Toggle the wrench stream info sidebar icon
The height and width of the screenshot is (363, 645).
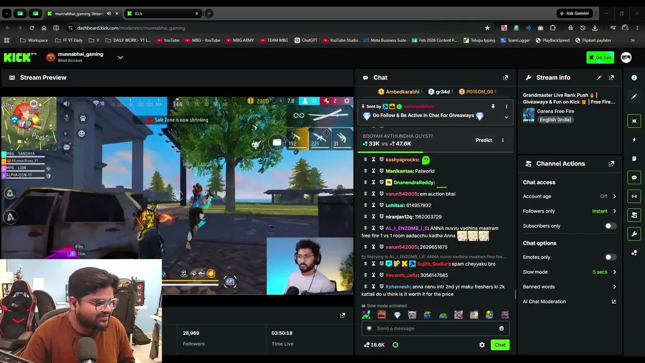pos(634,234)
